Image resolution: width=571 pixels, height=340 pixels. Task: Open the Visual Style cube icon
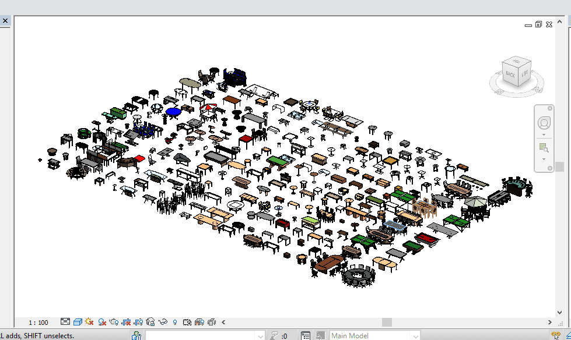point(78,322)
